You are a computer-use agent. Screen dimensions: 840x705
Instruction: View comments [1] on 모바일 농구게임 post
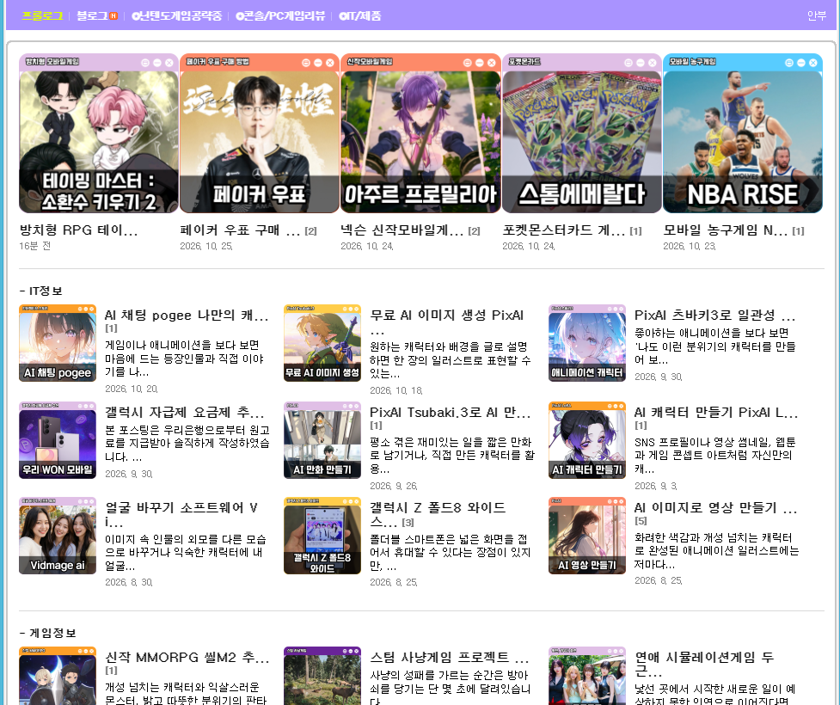pyautogui.click(x=798, y=231)
